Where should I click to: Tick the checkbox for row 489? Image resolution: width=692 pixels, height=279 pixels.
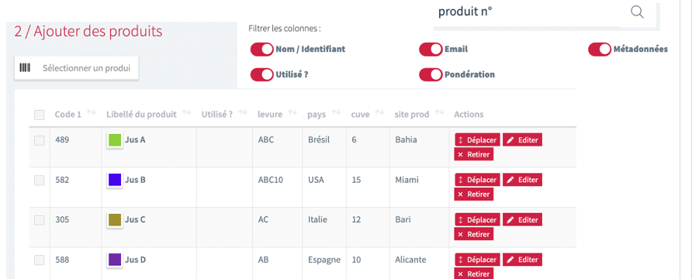coord(40,140)
